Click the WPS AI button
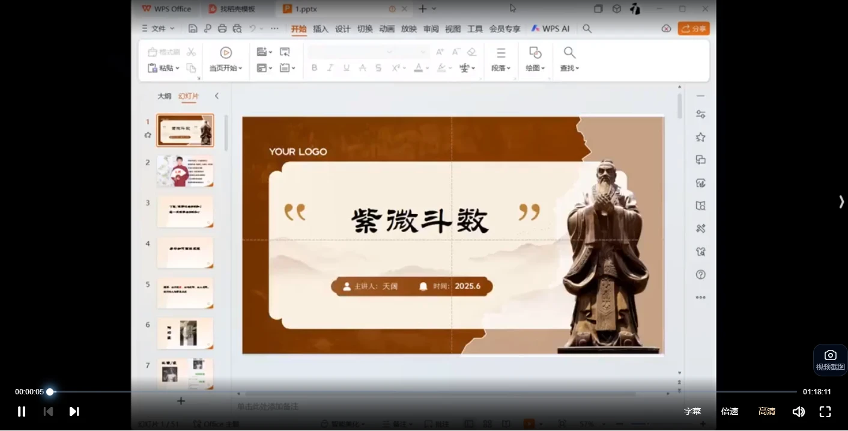This screenshot has height=431, width=848. (550, 28)
